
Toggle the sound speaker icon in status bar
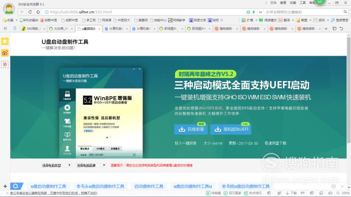click(330, 193)
